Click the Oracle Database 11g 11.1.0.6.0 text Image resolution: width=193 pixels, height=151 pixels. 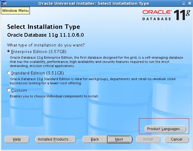tap(45, 35)
